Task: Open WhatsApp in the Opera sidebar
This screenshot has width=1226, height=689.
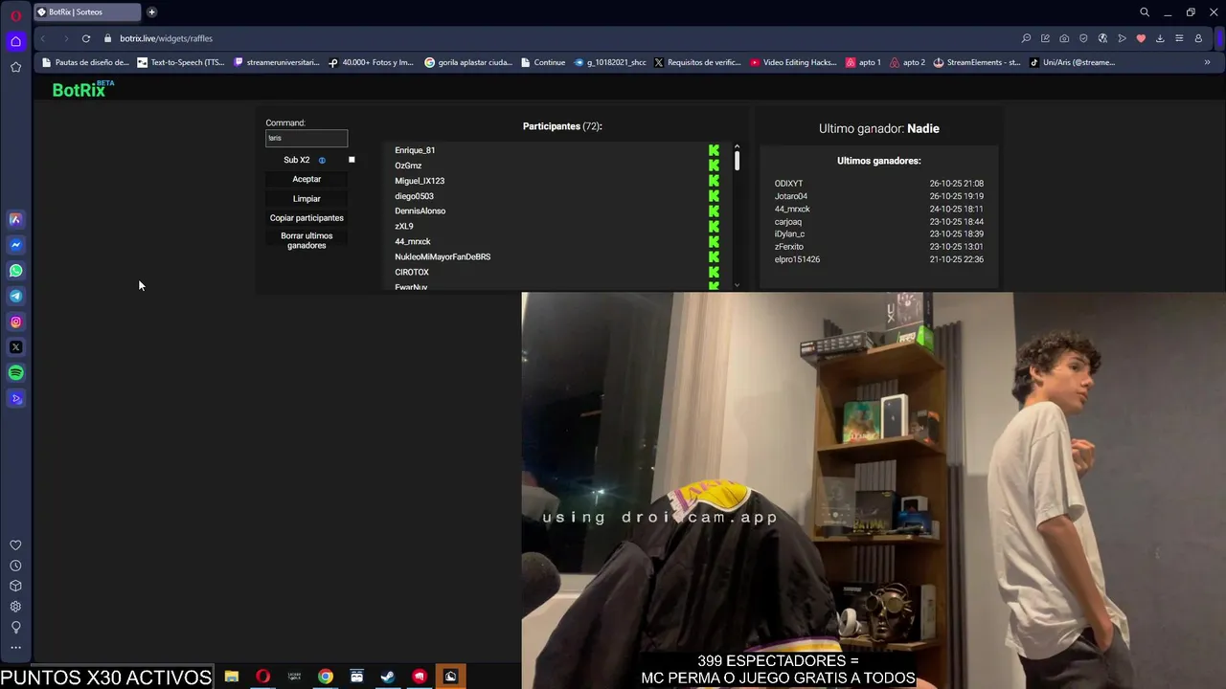Action: (x=15, y=271)
